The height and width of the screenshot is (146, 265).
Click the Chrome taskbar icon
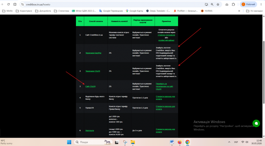(x=187, y=142)
